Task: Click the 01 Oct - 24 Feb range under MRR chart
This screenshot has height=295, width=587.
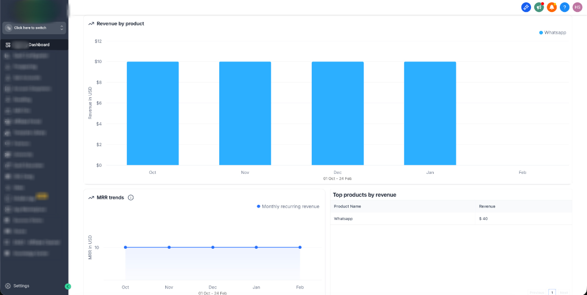Action: click(x=213, y=293)
